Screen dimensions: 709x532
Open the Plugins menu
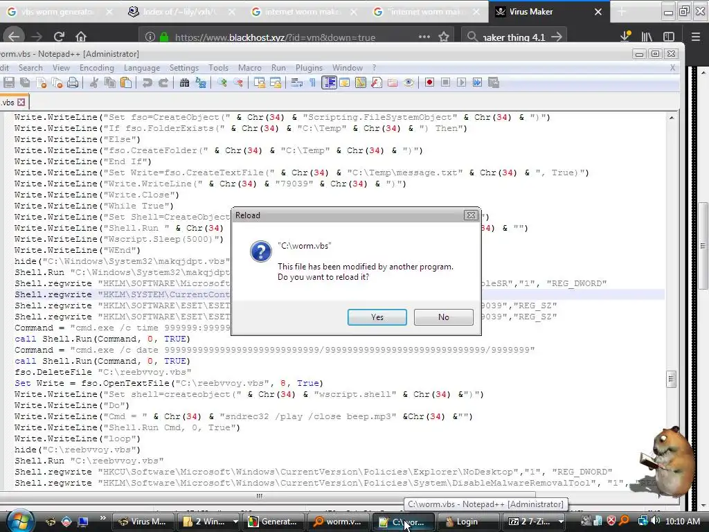[x=309, y=68]
